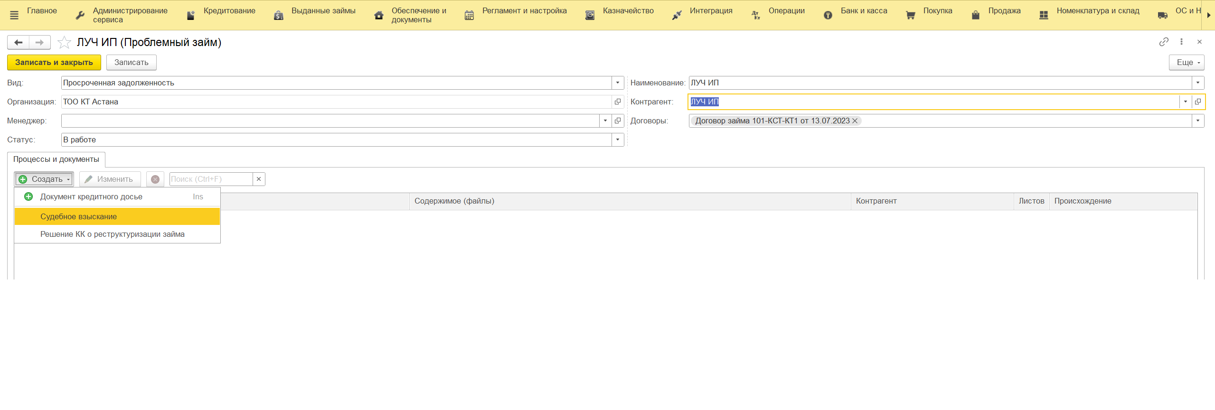Clear the search field with X
This screenshot has width=1215, height=410.
click(x=259, y=179)
